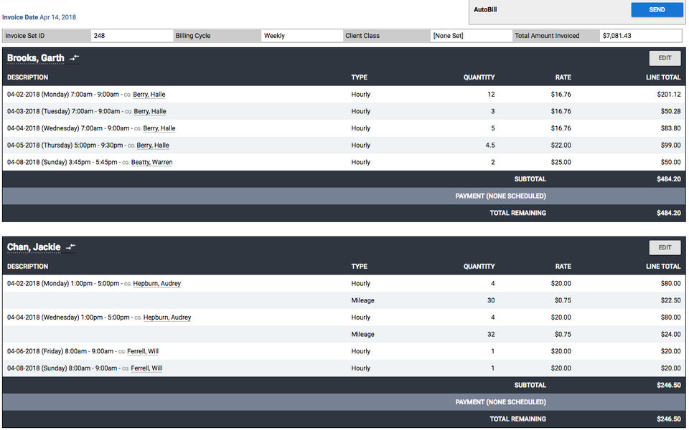This screenshot has height=430, width=689.
Task: Click 04-05-2018 (Thursday) 5:00pm - 9:30pm description
Action: [65, 145]
